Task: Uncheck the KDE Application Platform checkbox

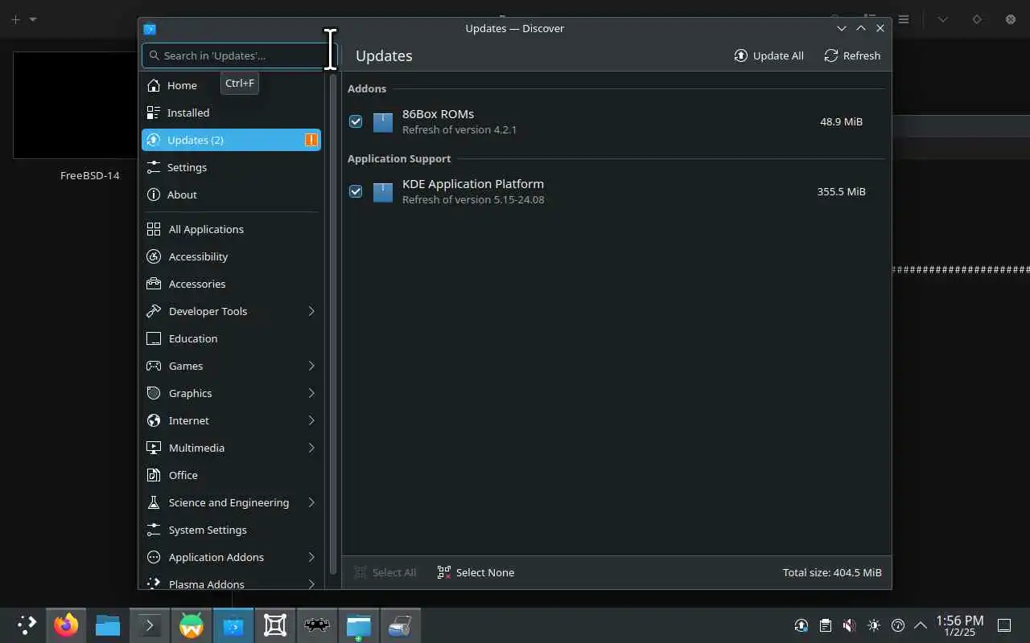Action: tap(356, 191)
